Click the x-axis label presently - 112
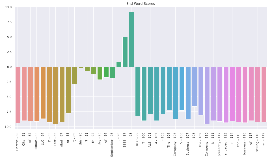 (220, 143)
